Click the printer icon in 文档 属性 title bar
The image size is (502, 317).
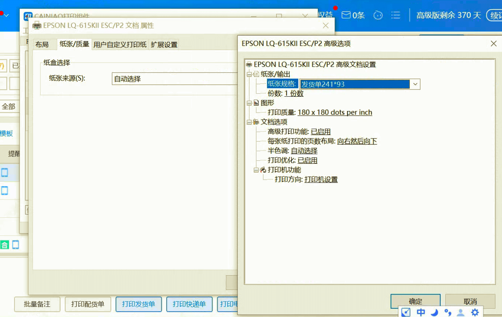pyautogui.click(x=37, y=25)
